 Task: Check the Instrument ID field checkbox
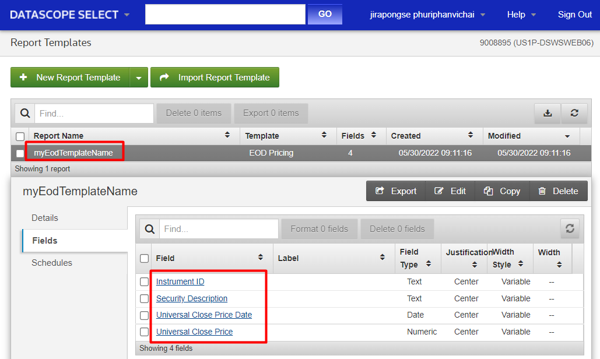[144, 281]
